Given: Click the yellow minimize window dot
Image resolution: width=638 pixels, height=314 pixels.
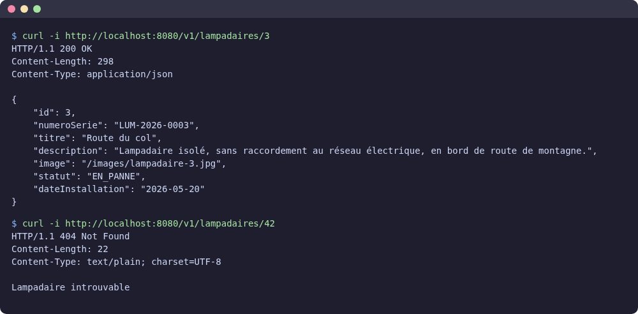Looking at the screenshot, I should click(24, 9).
